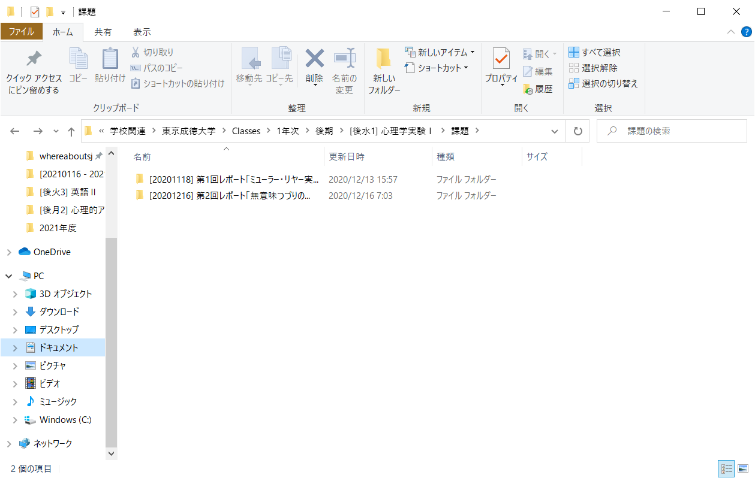Click the 東京成徳大学 breadcrumb segment
This screenshot has width=755, height=478.
(x=189, y=131)
